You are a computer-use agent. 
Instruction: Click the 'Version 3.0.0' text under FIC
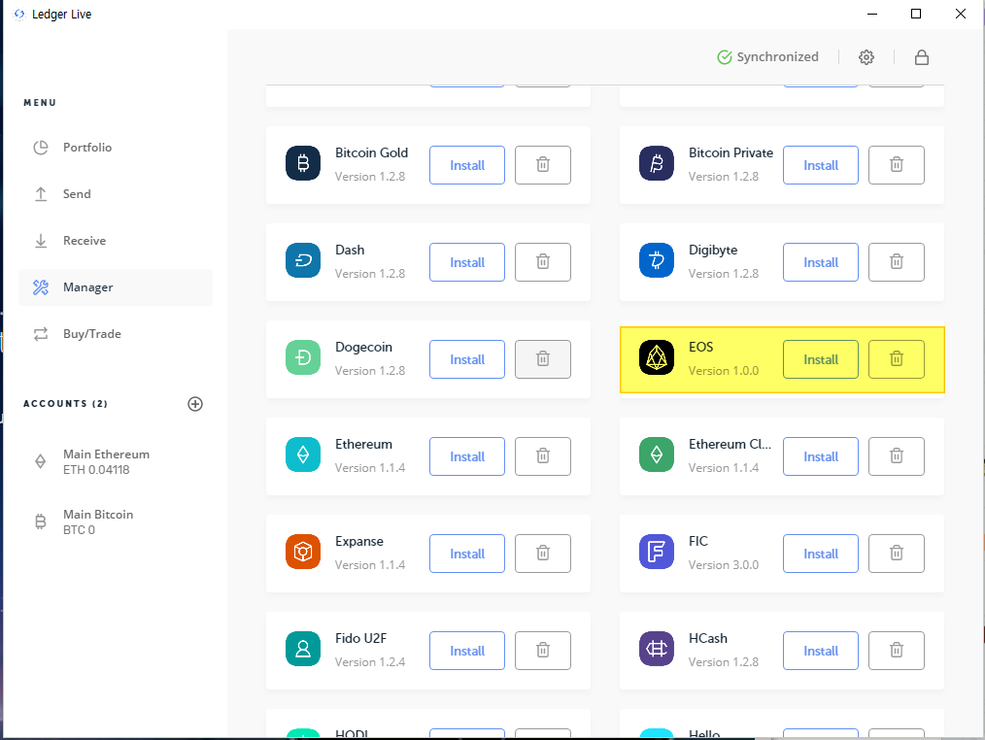[x=724, y=565]
